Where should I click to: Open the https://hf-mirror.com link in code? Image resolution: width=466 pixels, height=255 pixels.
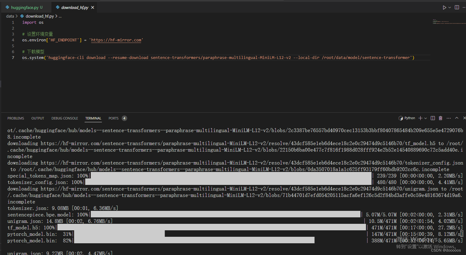[x=116, y=40]
